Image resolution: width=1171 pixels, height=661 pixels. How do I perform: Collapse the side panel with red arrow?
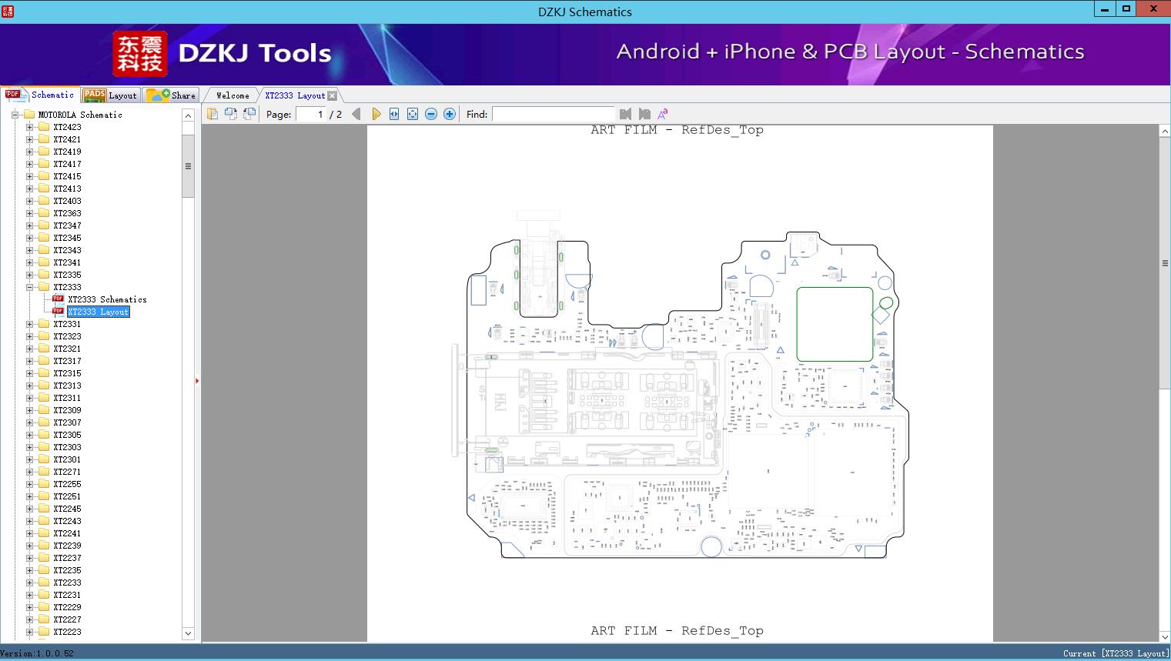pyautogui.click(x=197, y=381)
